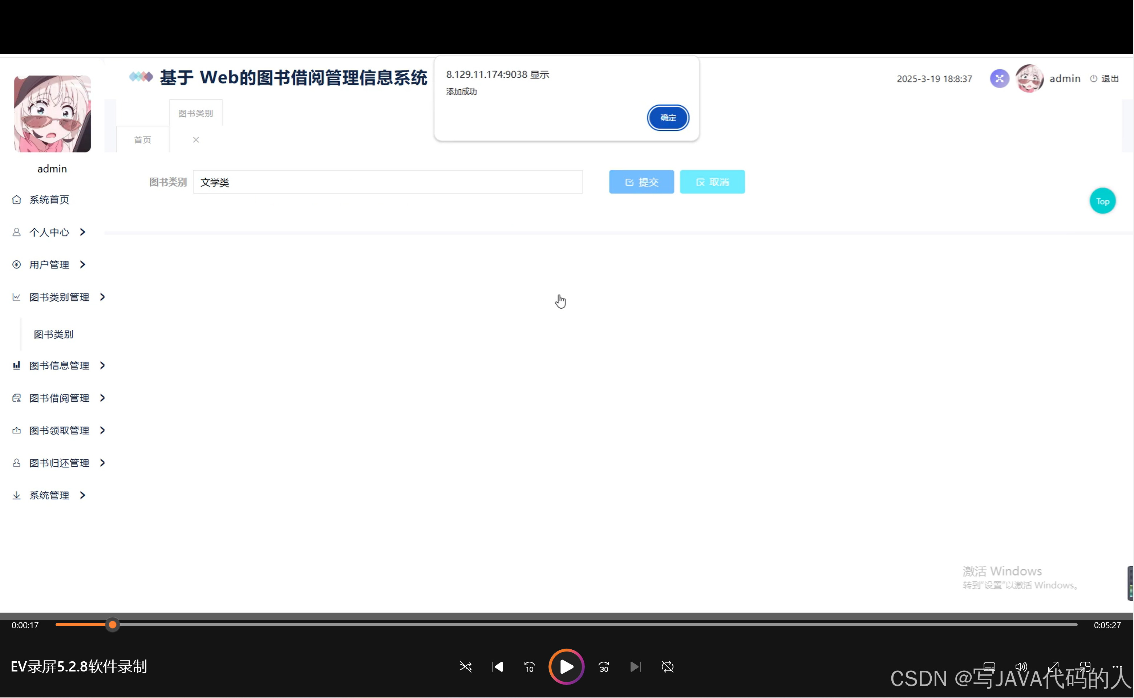The width and height of the screenshot is (1134, 698).
Task: Click the 确定 button in the dialog
Action: [x=668, y=118]
